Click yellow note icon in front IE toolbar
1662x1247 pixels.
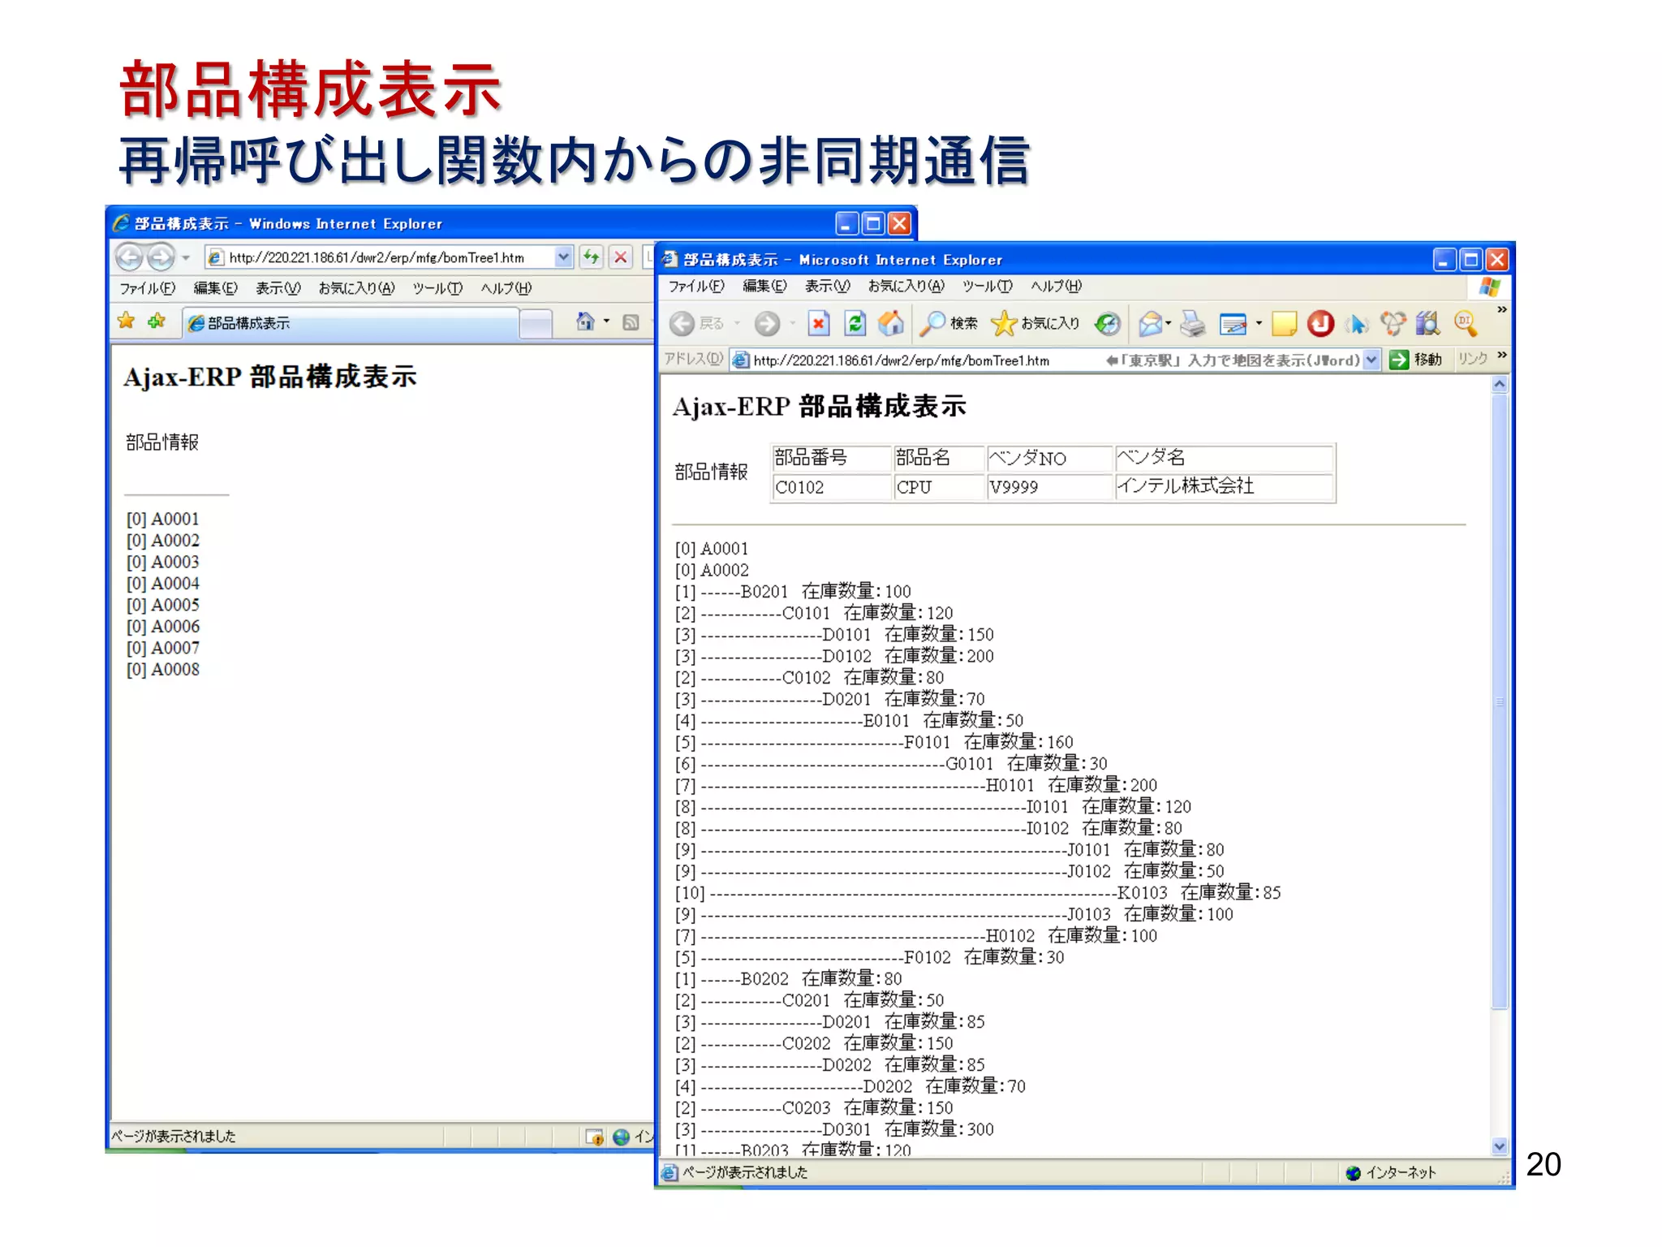1284,324
